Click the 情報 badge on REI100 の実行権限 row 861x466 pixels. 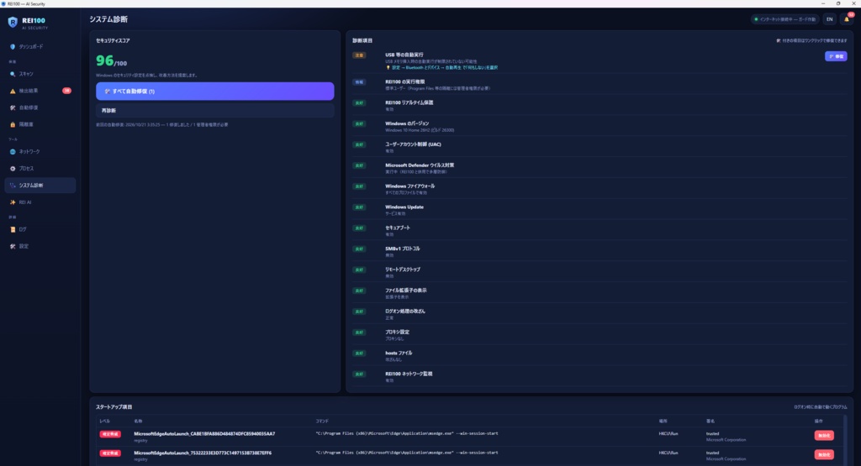(x=359, y=82)
